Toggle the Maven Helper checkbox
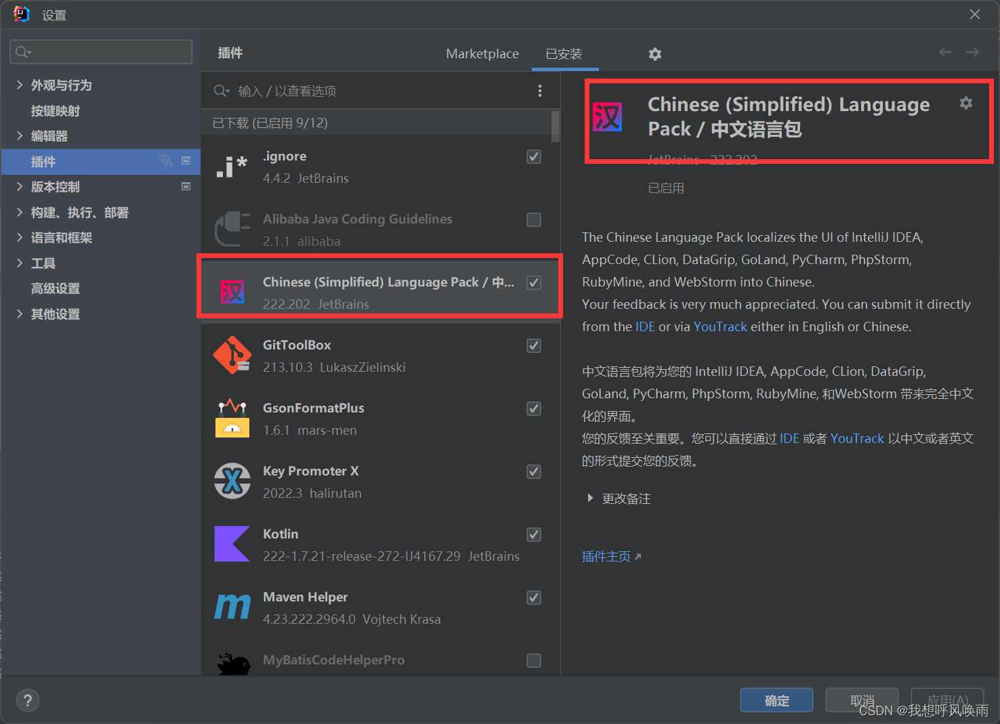The image size is (1000, 724). pos(534,597)
